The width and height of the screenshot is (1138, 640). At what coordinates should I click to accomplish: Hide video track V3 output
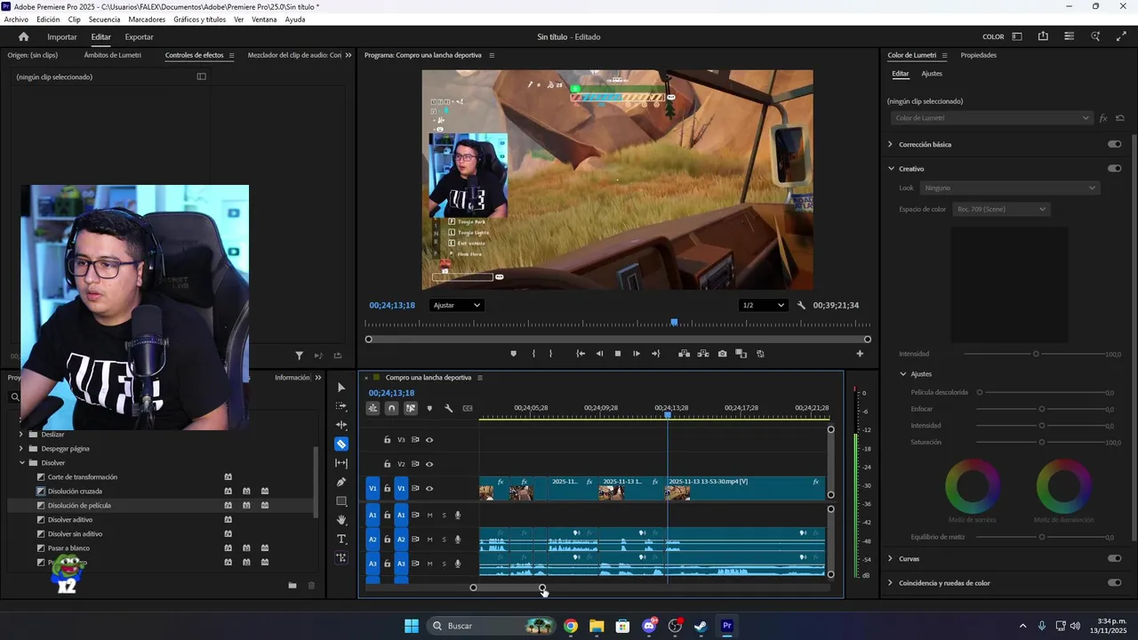coord(429,440)
